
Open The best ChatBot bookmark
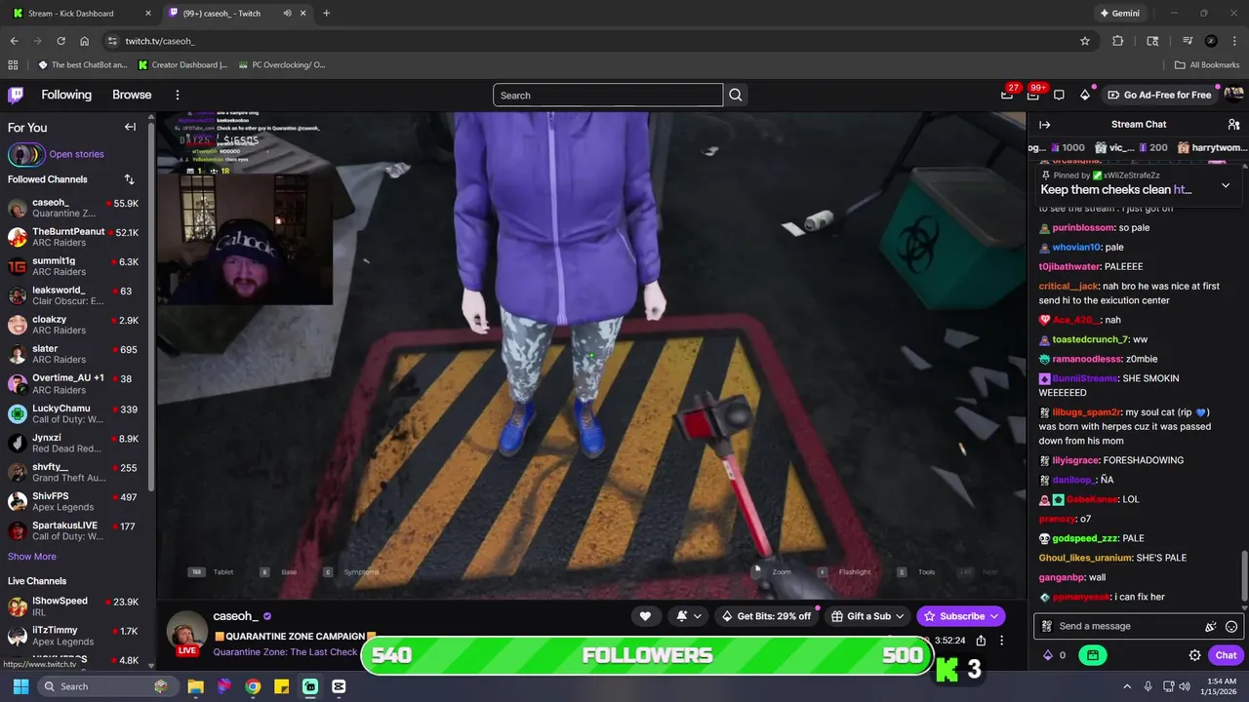(83, 64)
